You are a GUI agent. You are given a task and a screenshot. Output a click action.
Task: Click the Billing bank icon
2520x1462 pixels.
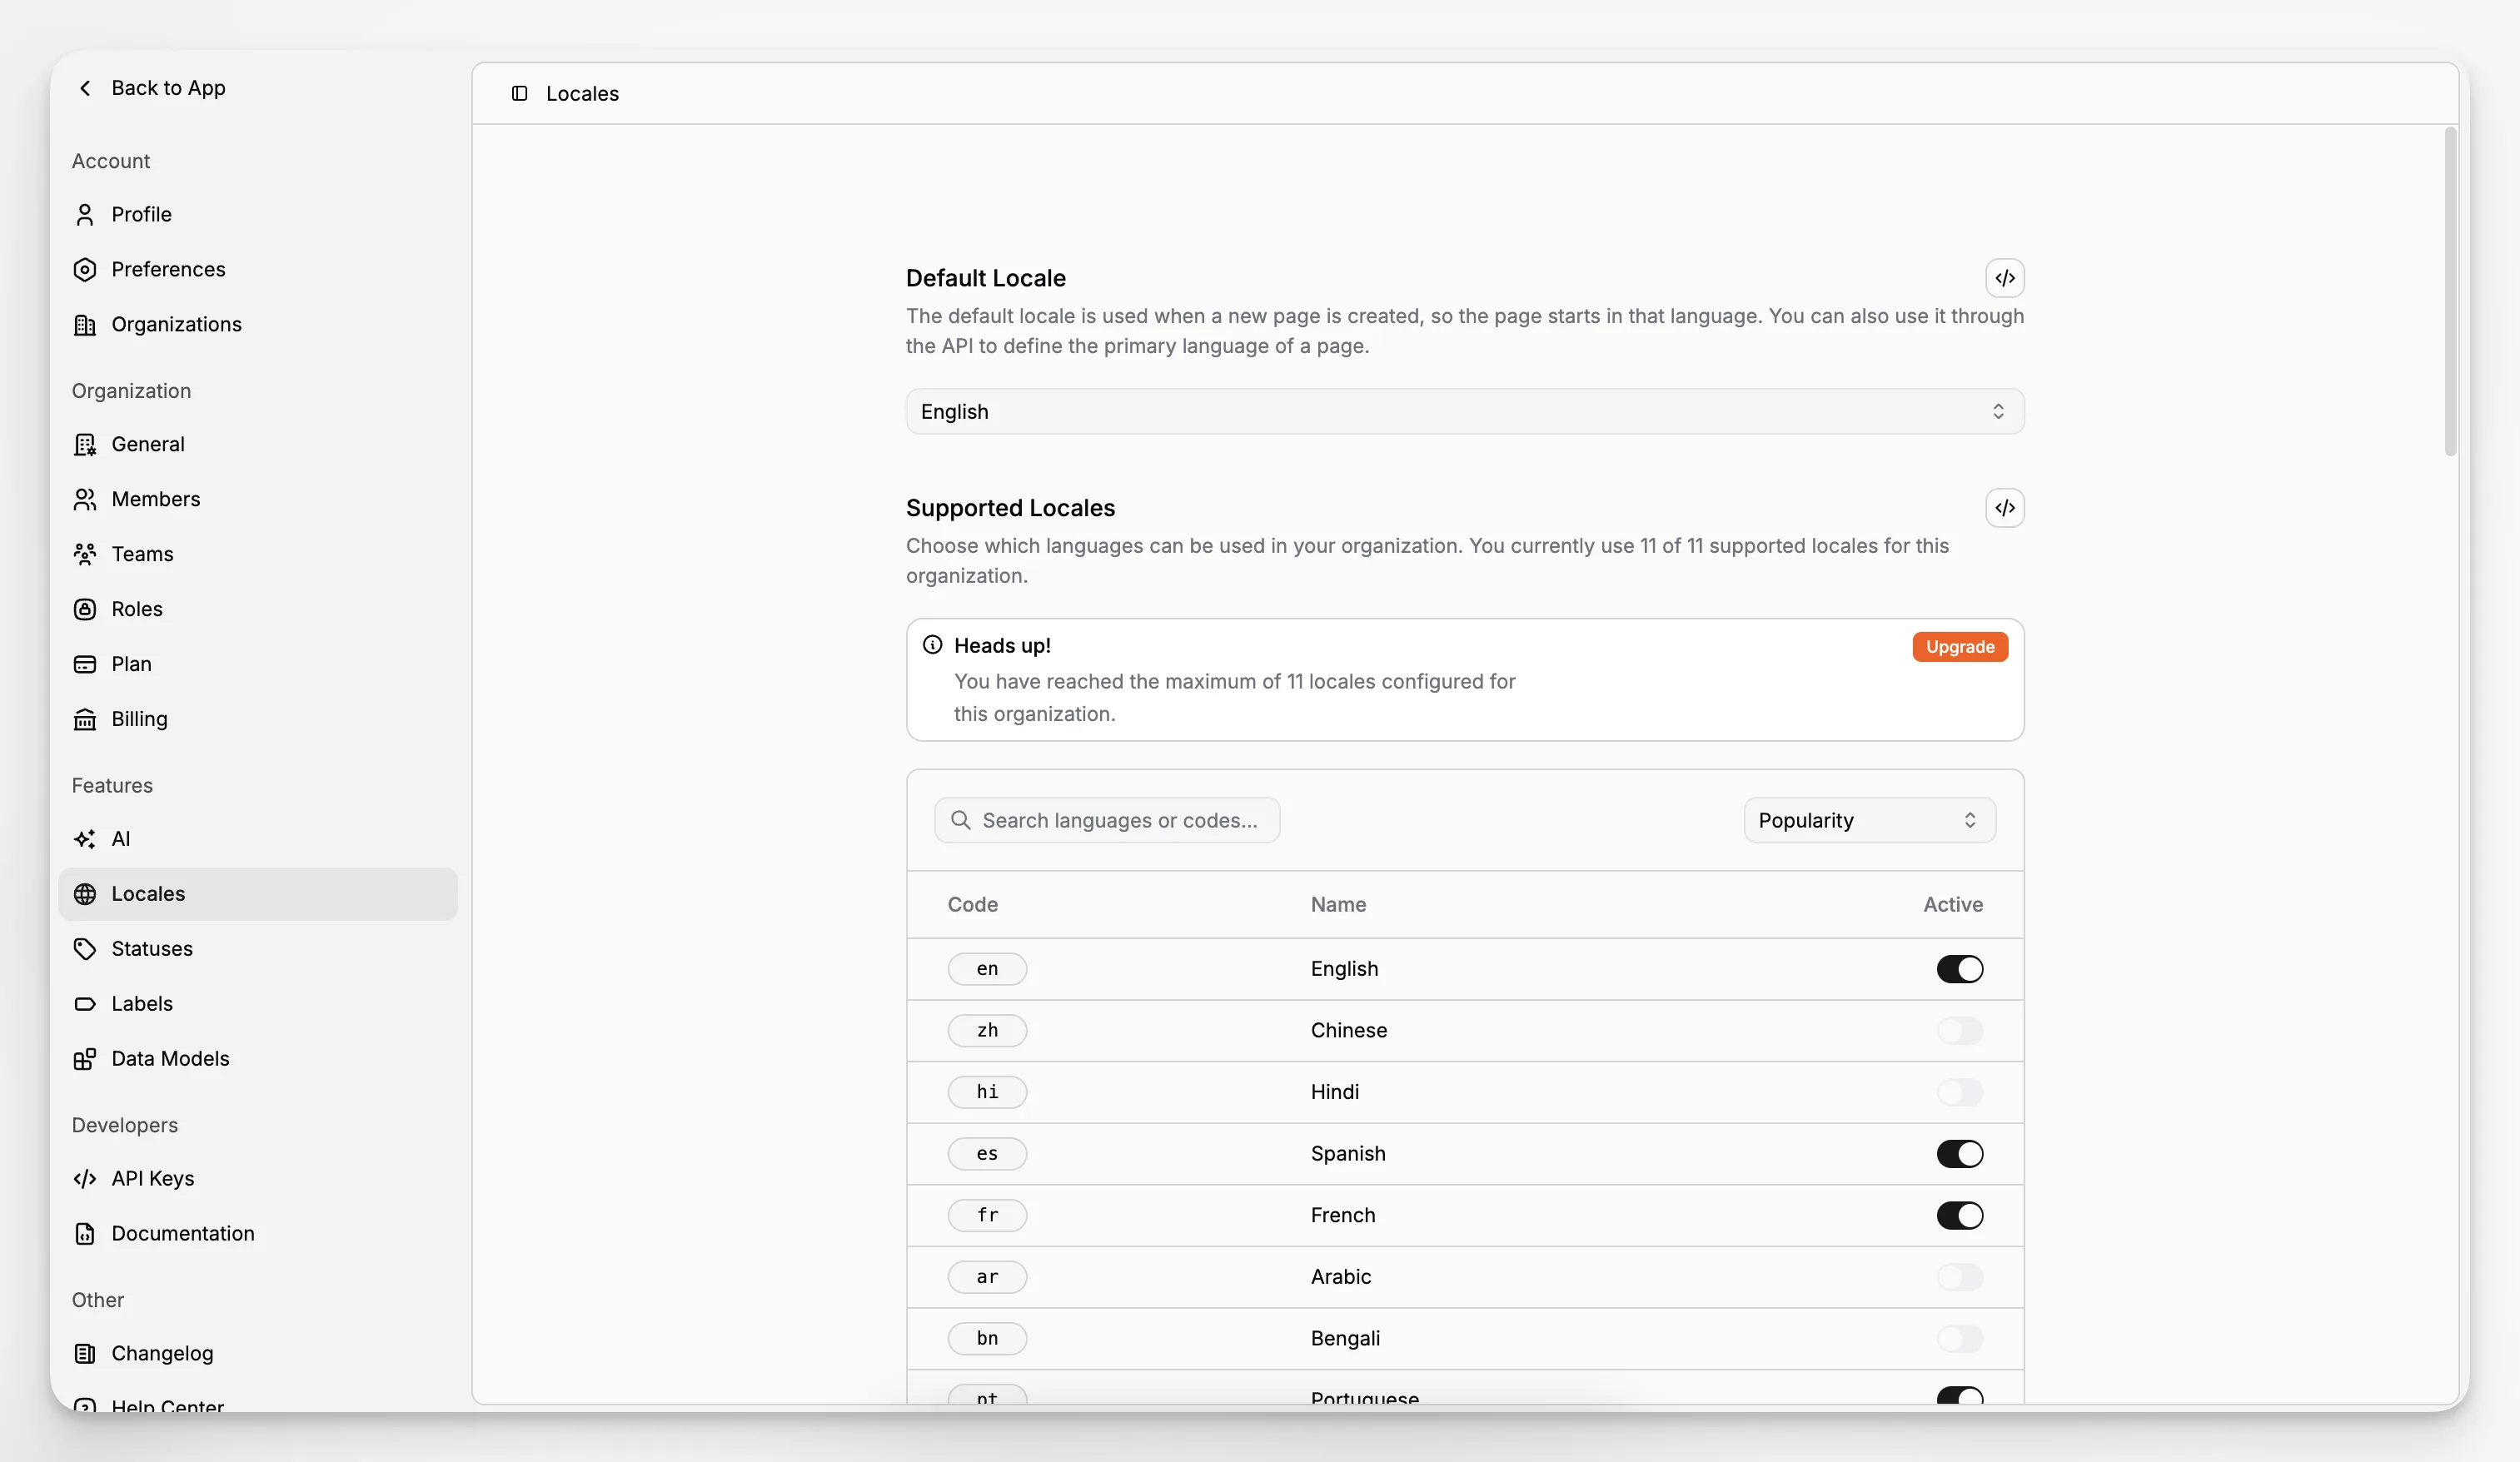[x=85, y=720]
